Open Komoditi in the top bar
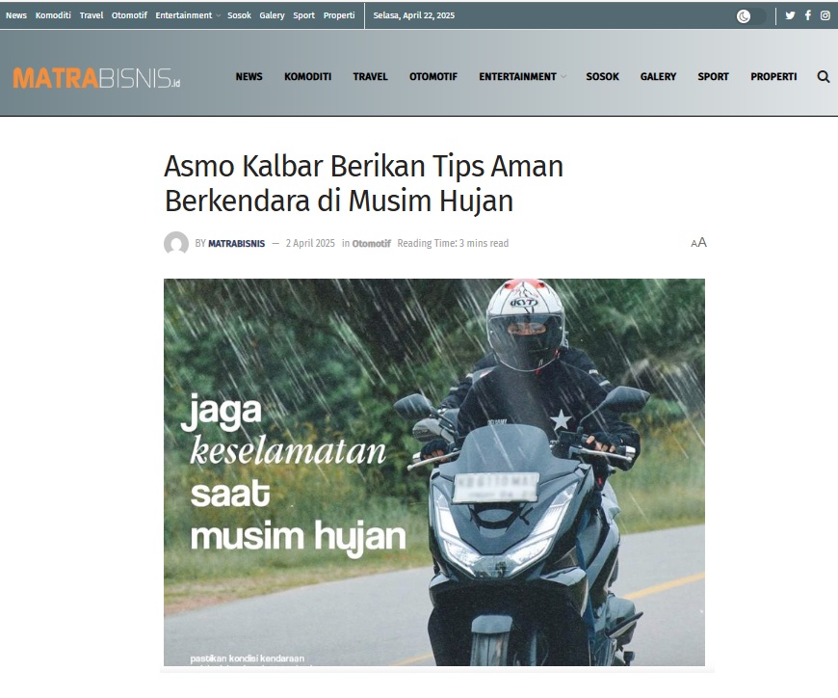This screenshot has height=698, width=838. click(x=53, y=15)
